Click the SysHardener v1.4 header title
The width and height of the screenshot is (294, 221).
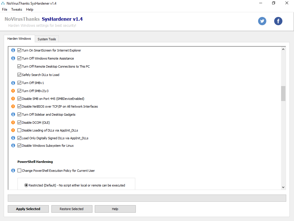(62, 19)
